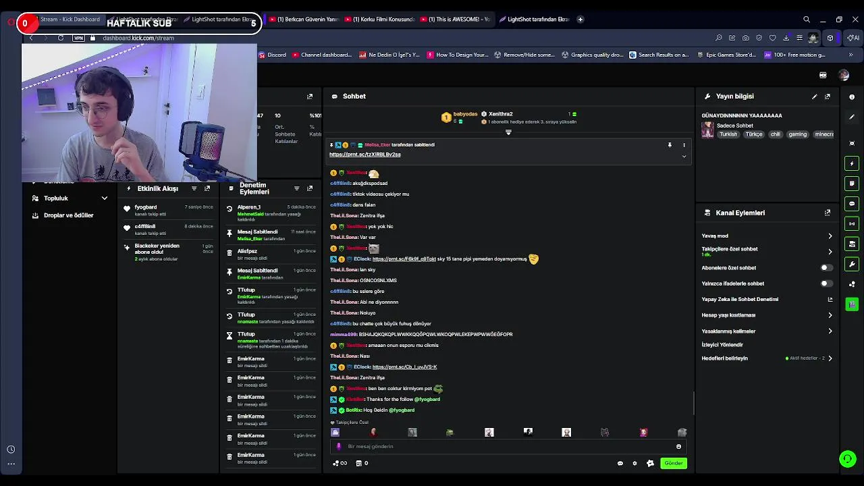This screenshot has width=864, height=486.
Task: Switch to This is AWESOME tab
Action: tap(454, 20)
